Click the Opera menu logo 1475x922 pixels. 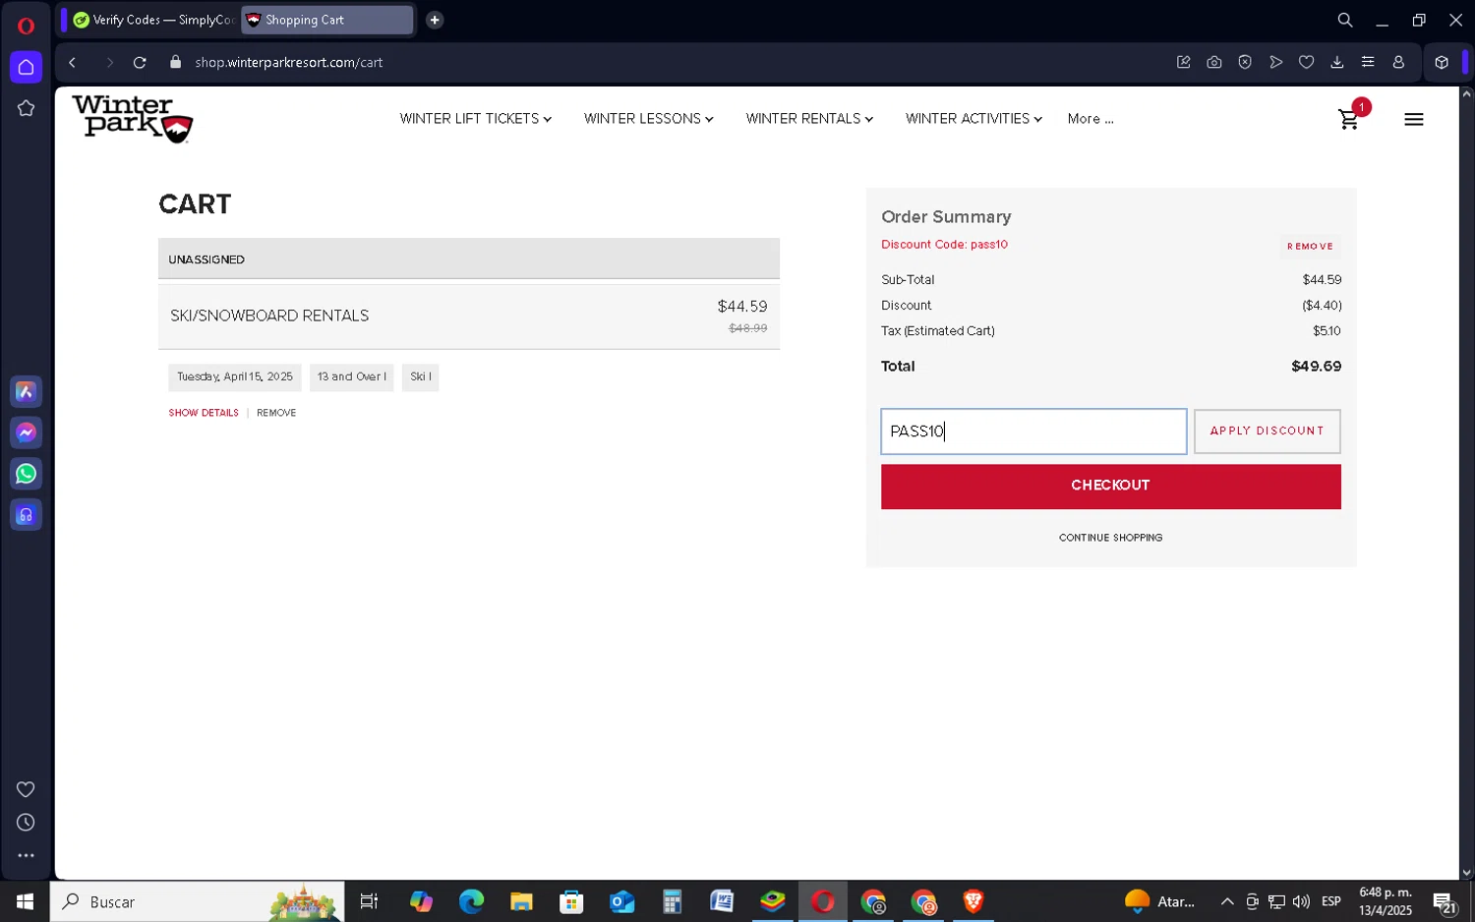tap(26, 26)
